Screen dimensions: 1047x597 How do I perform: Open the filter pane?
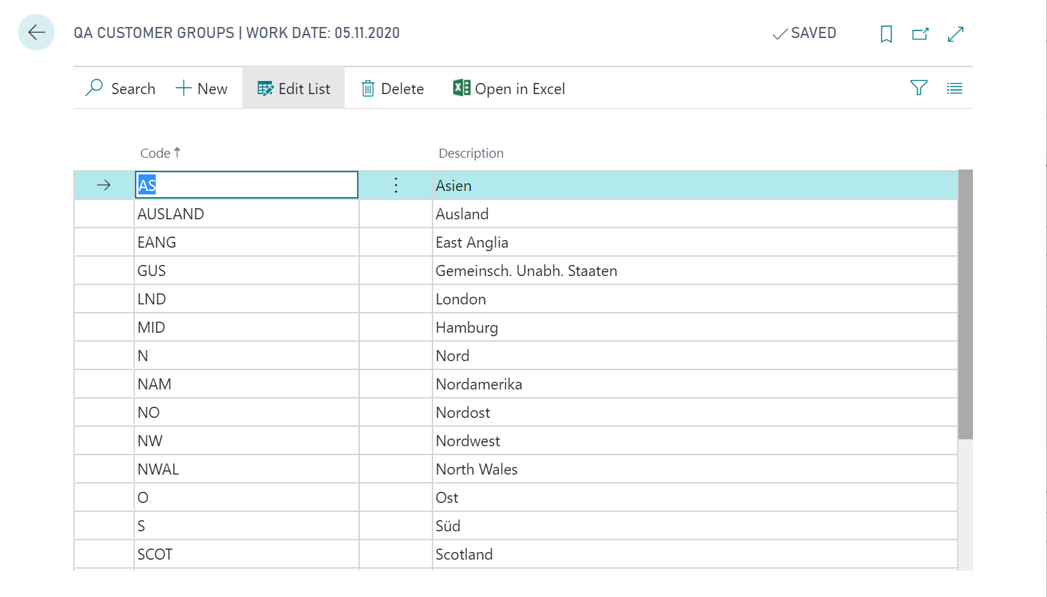click(x=918, y=88)
